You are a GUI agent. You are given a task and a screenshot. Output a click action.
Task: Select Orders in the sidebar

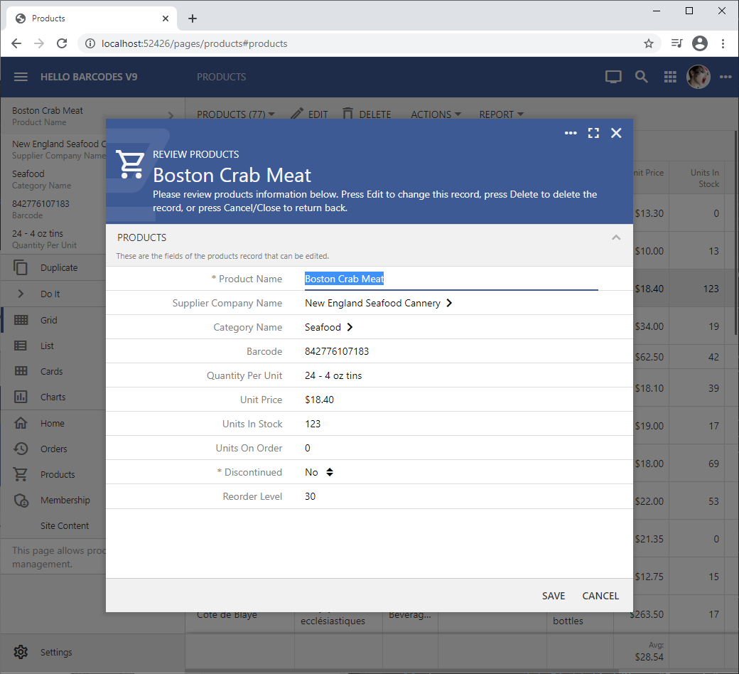(53, 449)
